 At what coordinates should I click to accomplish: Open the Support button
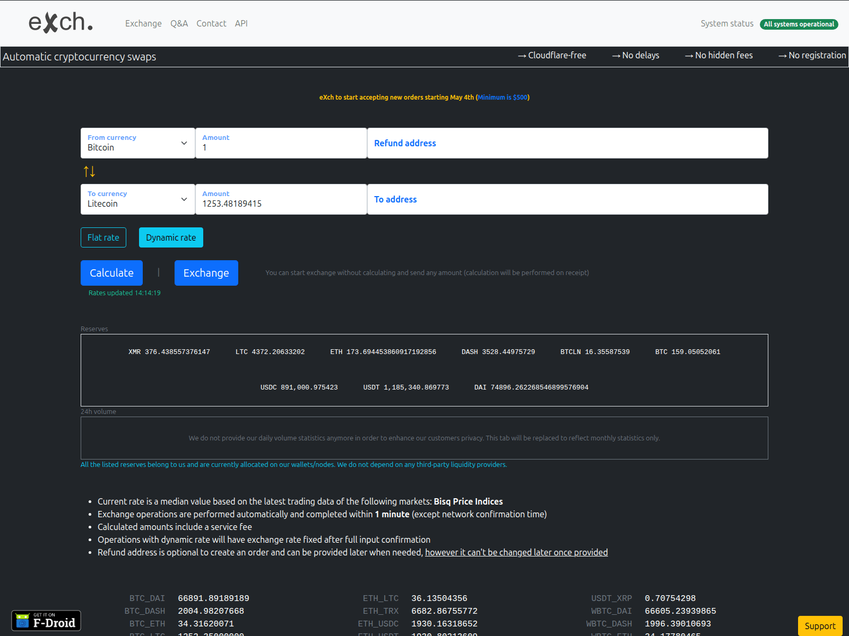click(x=820, y=626)
